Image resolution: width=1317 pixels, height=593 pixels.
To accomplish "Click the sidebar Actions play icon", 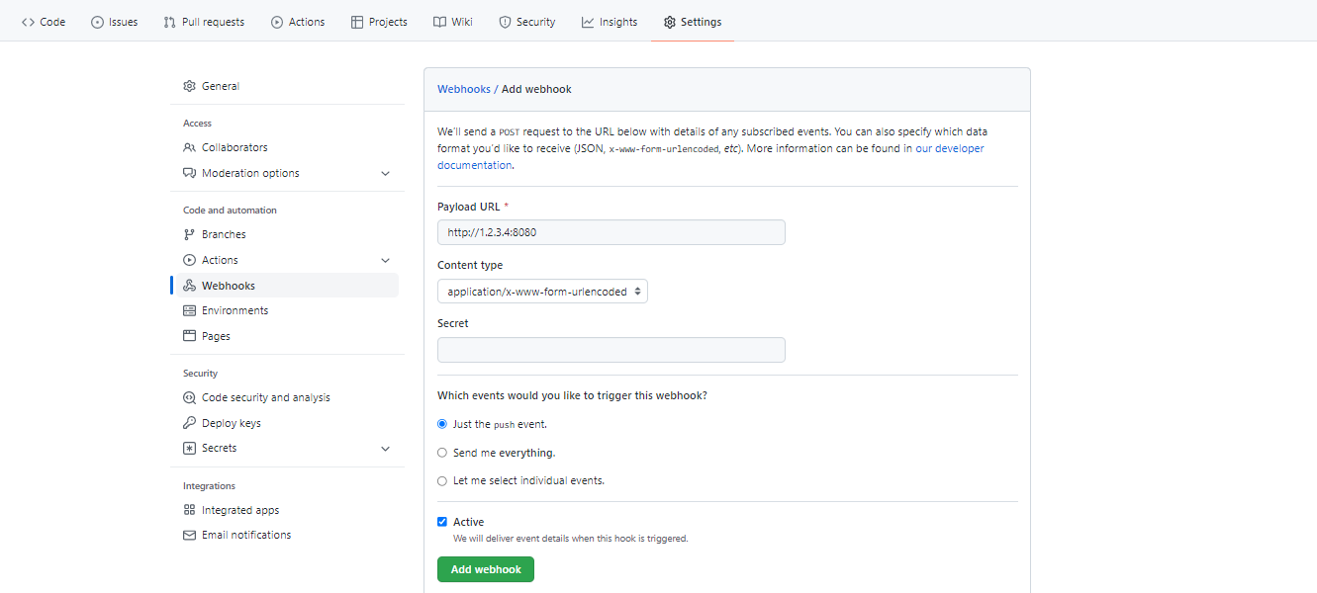I will tap(189, 260).
